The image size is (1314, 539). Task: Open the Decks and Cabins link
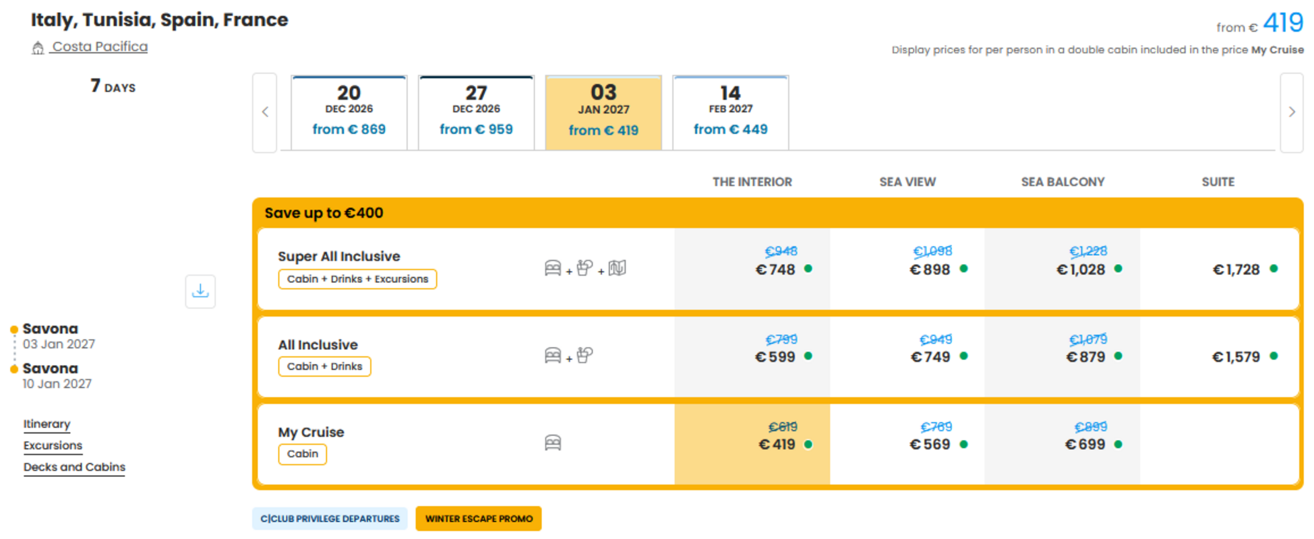click(74, 467)
